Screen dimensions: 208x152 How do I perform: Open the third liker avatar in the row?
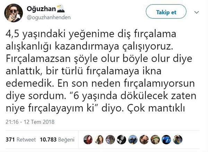(110, 140)
